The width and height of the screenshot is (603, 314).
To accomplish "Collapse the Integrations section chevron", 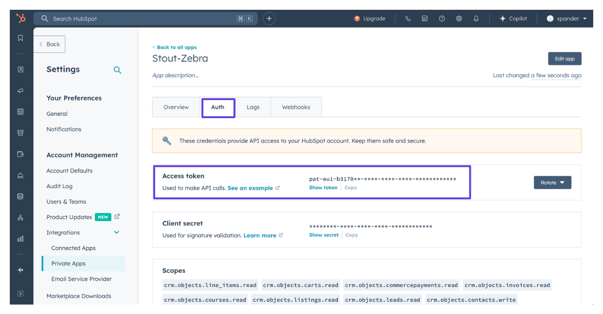I will (x=116, y=232).
